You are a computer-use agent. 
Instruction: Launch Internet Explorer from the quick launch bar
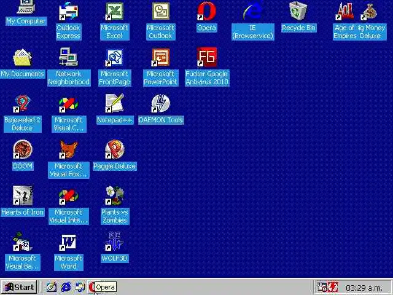point(66,287)
